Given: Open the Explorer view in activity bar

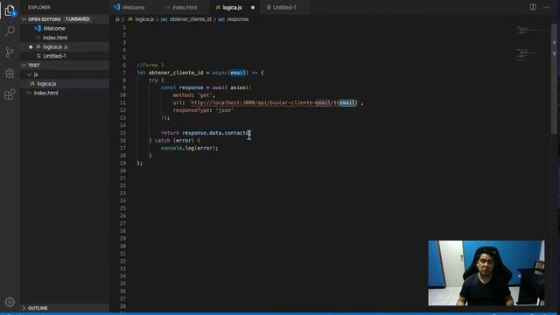Looking at the screenshot, I should pos(10,10).
